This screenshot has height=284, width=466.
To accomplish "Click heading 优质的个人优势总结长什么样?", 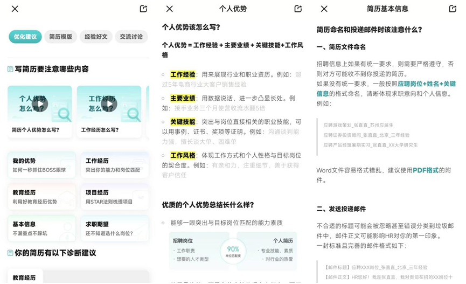I will coord(208,205).
